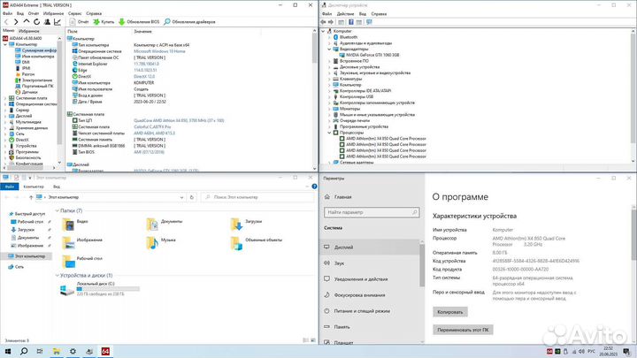Screen dimensions: 637x358
Task: Click Переименовать этот ПК button
Action: [463, 330]
